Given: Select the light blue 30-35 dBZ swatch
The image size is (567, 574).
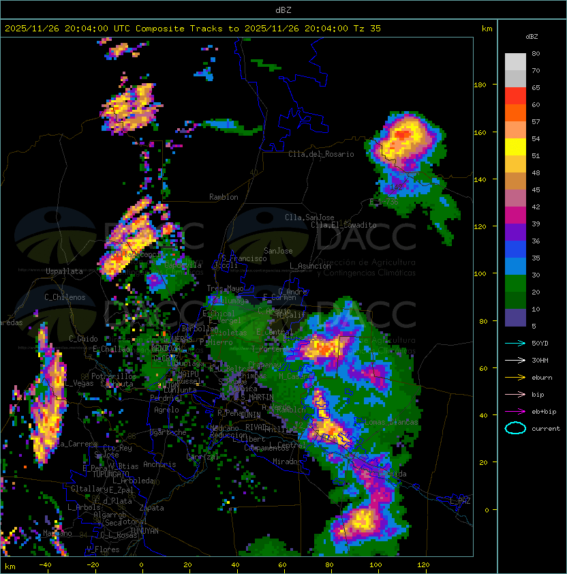Looking at the screenshot, I should (515, 266).
